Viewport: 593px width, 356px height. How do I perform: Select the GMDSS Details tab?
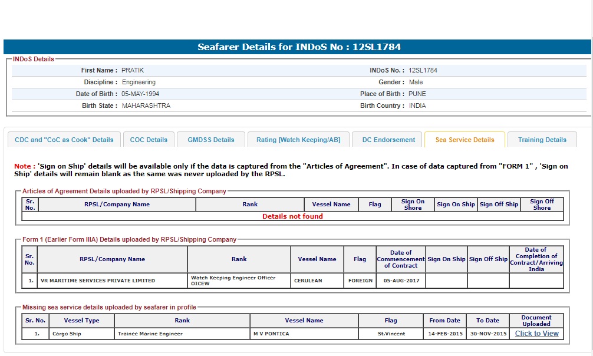pos(211,140)
